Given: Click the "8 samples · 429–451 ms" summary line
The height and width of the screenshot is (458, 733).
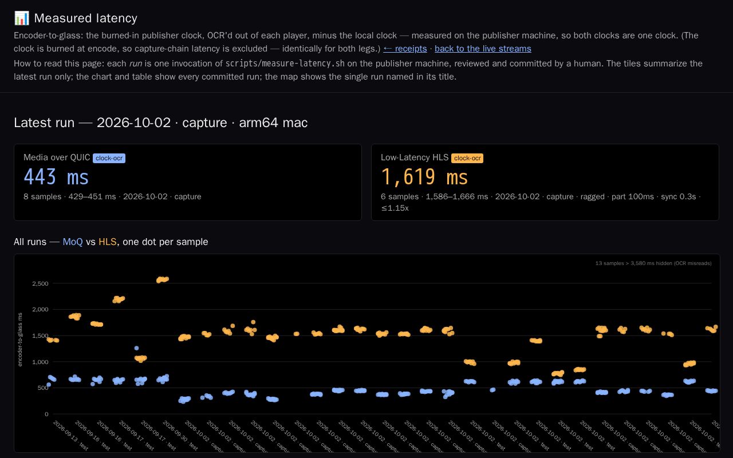Looking at the screenshot, I should [x=112, y=196].
